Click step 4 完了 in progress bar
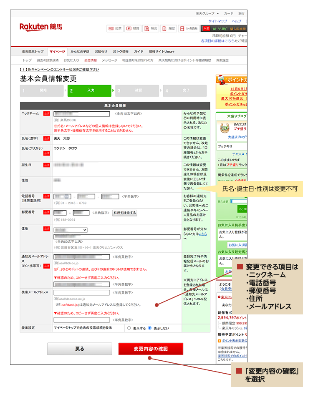313x397 pixels. [185, 90]
